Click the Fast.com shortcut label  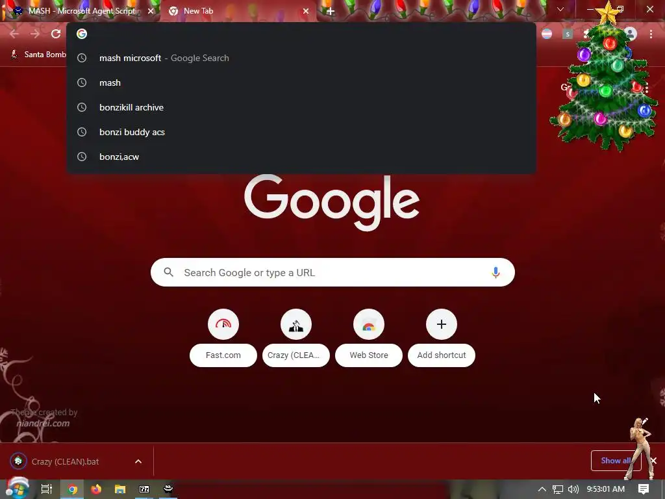pyautogui.click(x=223, y=355)
